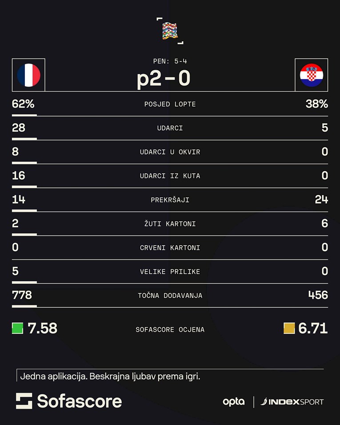This screenshot has height=425, width=340.
Task: Click Croatia's 456 accurate passes value
Action: (318, 295)
